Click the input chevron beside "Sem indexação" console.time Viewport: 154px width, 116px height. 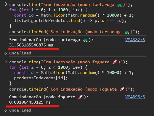pos(6,4)
